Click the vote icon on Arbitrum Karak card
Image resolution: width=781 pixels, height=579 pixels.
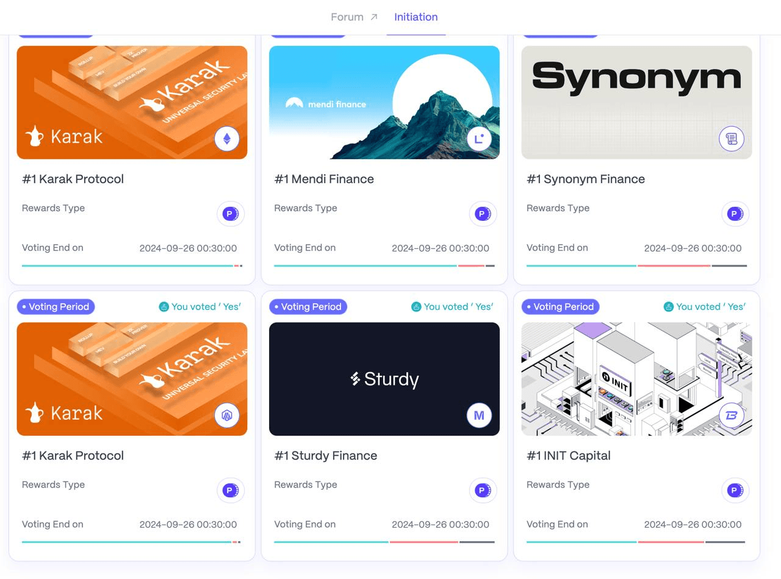click(x=164, y=307)
